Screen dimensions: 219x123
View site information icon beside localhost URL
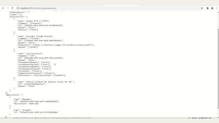pos(18,8)
